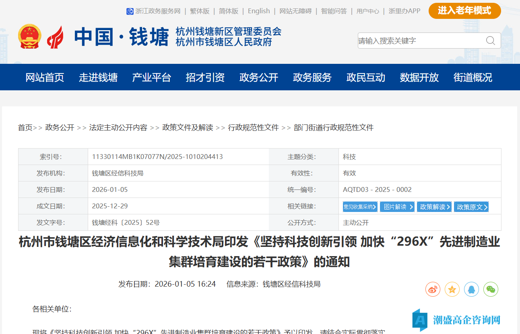Click the index number 11330114MB1K07077N/2025-1010204413

click(x=157, y=157)
